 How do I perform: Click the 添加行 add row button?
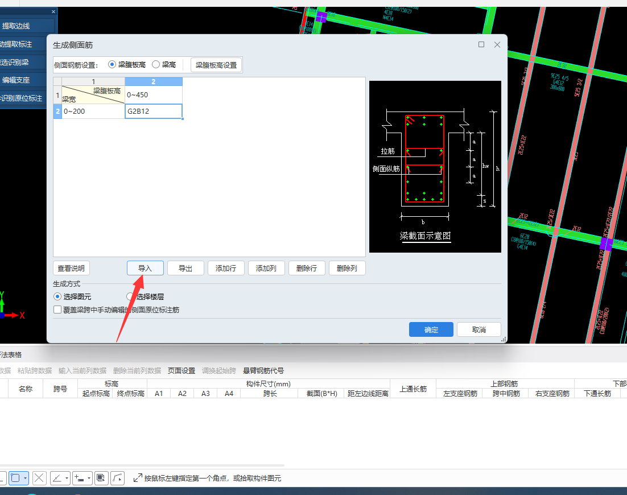tap(226, 268)
